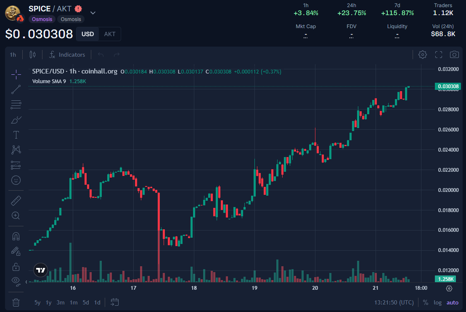Click the undo arrow in toolbar
The height and width of the screenshot is (312, 466).
101,55
